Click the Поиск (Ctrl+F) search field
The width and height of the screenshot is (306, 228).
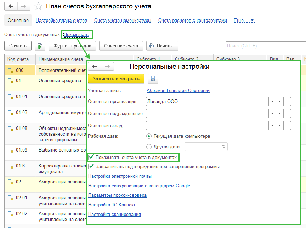click(266, 46)
